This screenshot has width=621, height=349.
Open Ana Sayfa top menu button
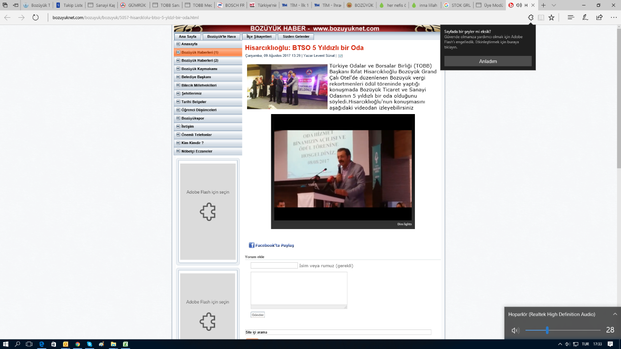[187, 36]
